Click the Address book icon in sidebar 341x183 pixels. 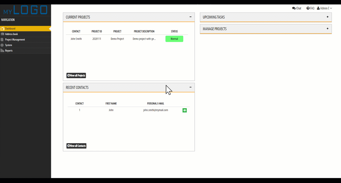[x=2, y=34]
